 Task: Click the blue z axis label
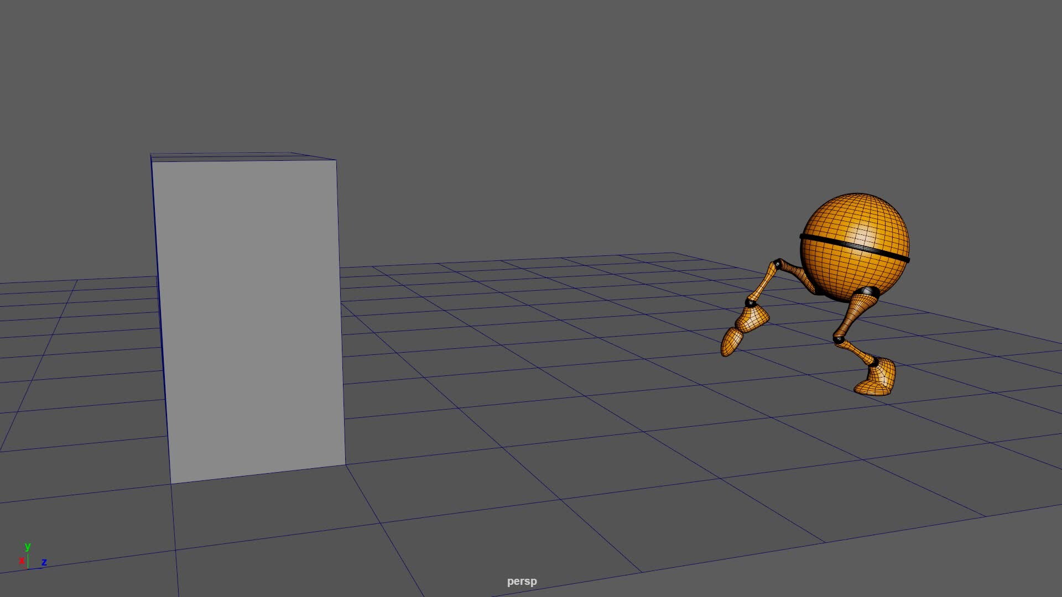coord(44,562)
